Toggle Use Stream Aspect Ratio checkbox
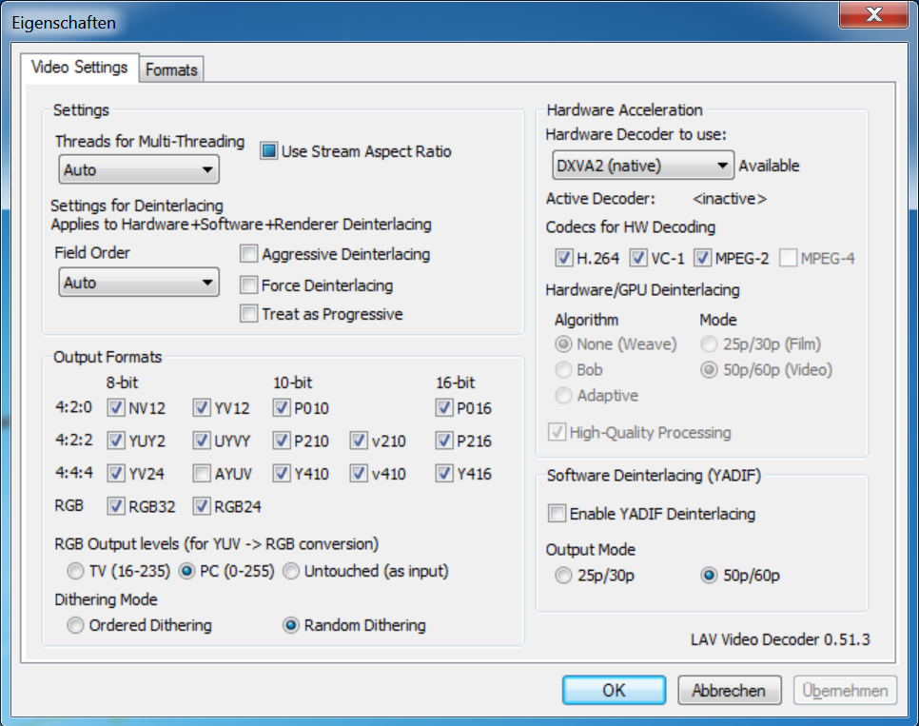The height and width of the screenshot is (726, 919). [x=268, y=151]
